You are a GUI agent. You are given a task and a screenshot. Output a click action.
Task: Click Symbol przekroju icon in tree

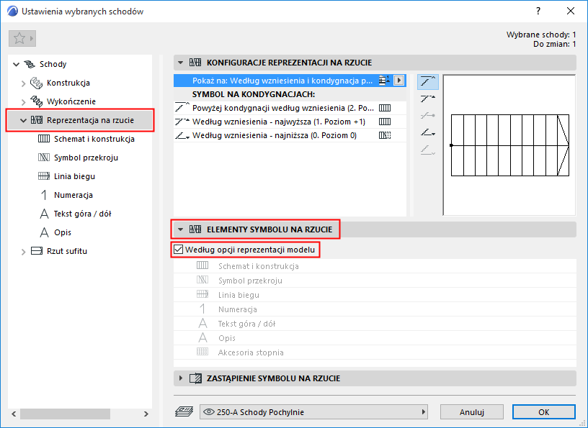click(x=44, y=158)
